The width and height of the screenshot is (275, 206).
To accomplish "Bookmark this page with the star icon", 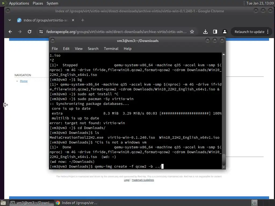I will [x=192, y=32].
